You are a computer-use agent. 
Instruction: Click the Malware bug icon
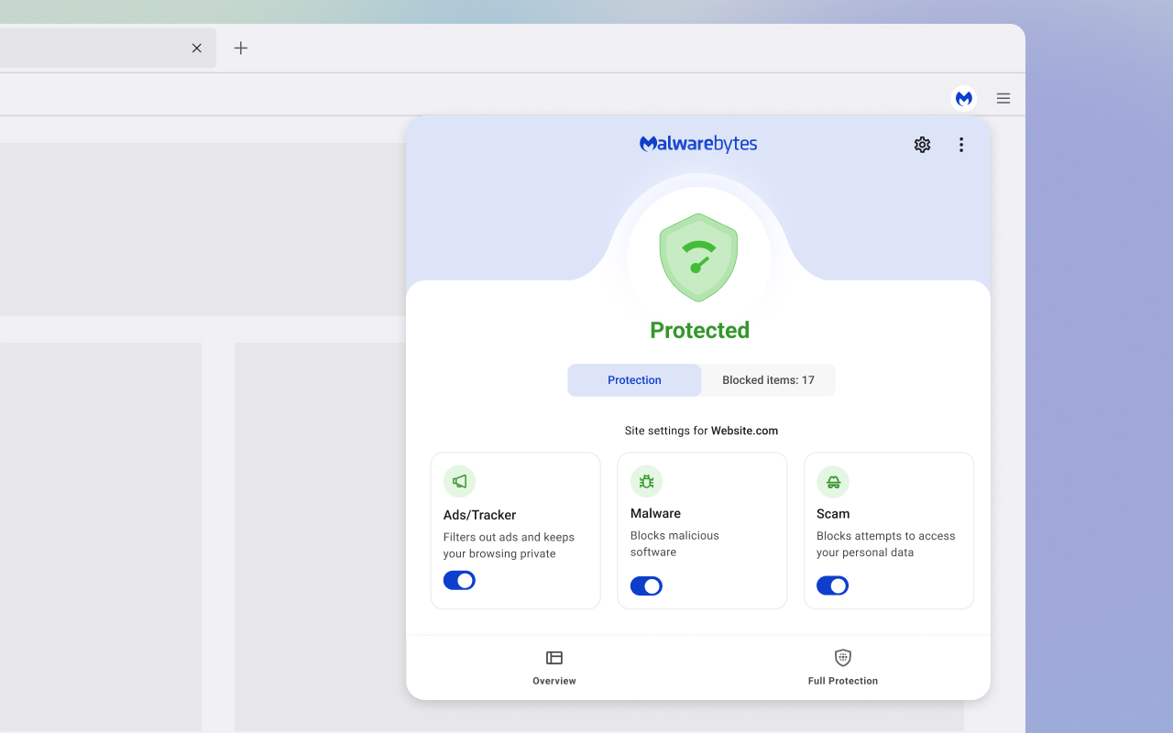click(646, 481)
